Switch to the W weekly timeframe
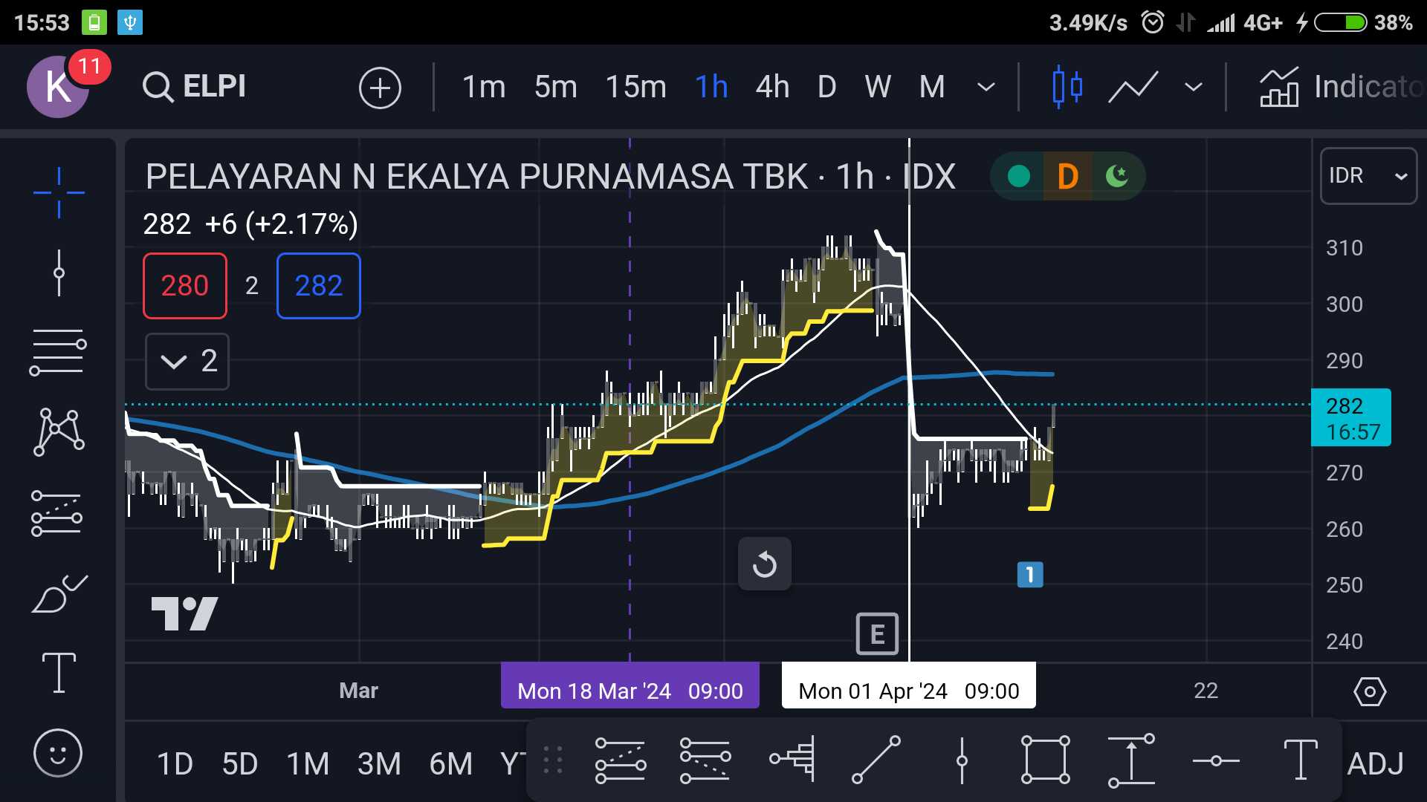1427x802 pixels. tap(878, 86)
